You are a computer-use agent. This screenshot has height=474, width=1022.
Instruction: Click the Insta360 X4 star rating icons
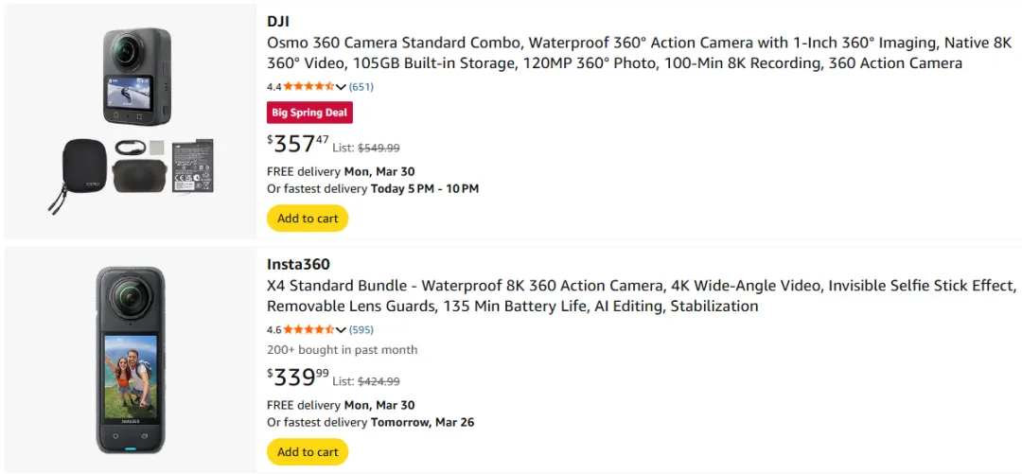click(308, 330)
